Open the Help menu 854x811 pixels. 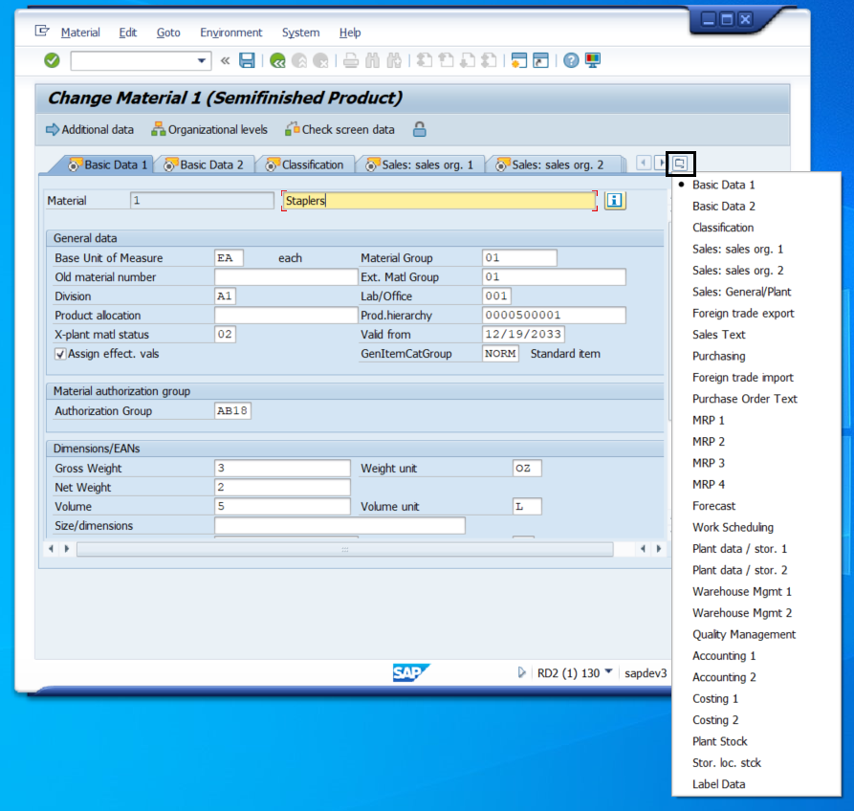(x=350, y=33)
